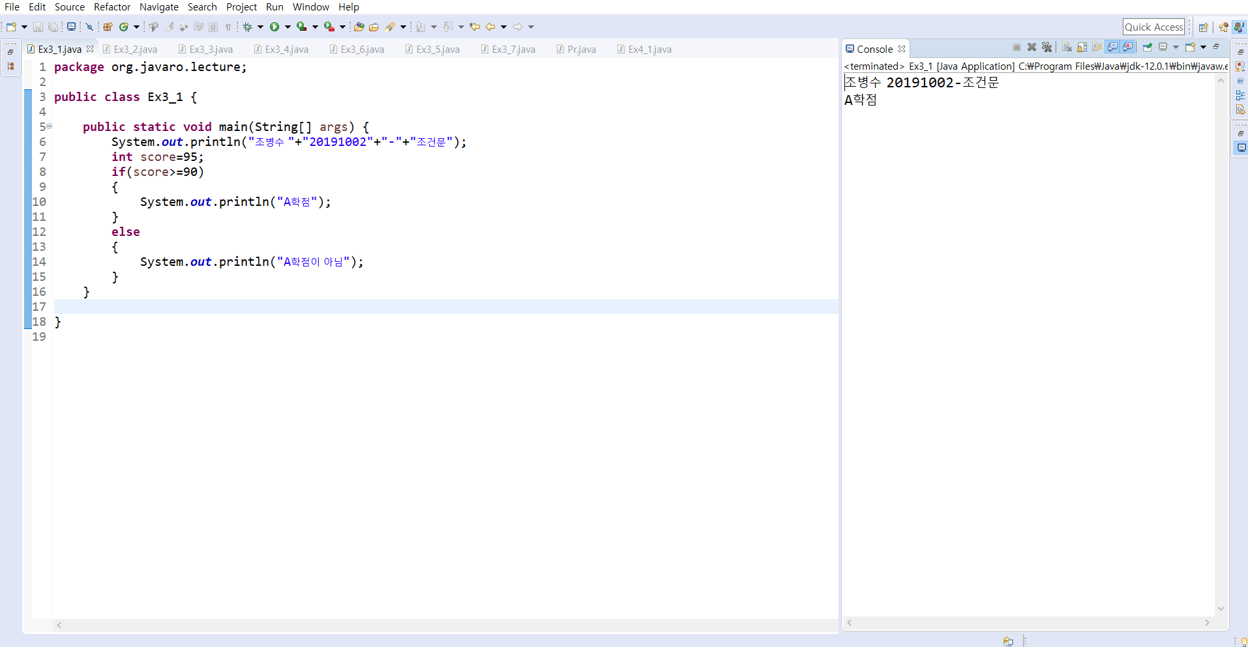The image size is (1248, 647).
Task: Click the Terminate button in Console
Action: coord(1017,47)
